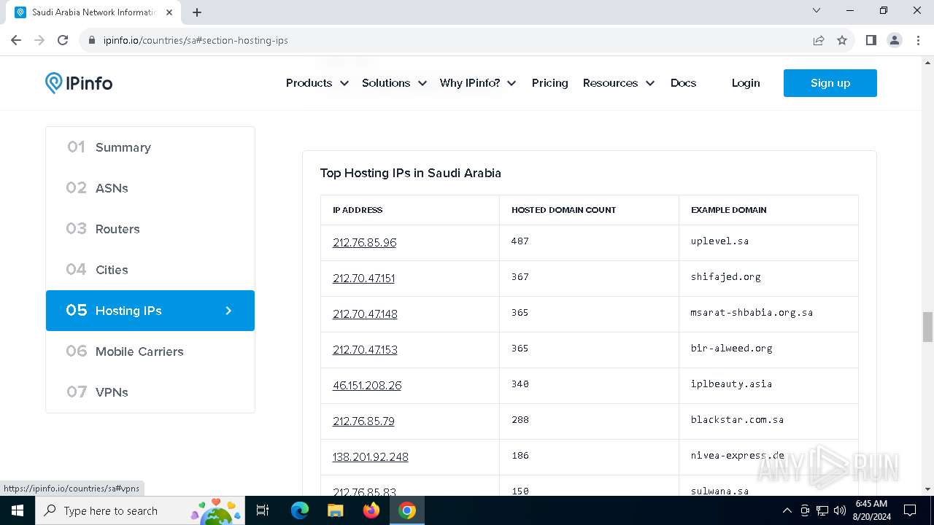Toggle the browser side panel
The image size is (934, 525).
pyautogui.click(x=871, y=40)
